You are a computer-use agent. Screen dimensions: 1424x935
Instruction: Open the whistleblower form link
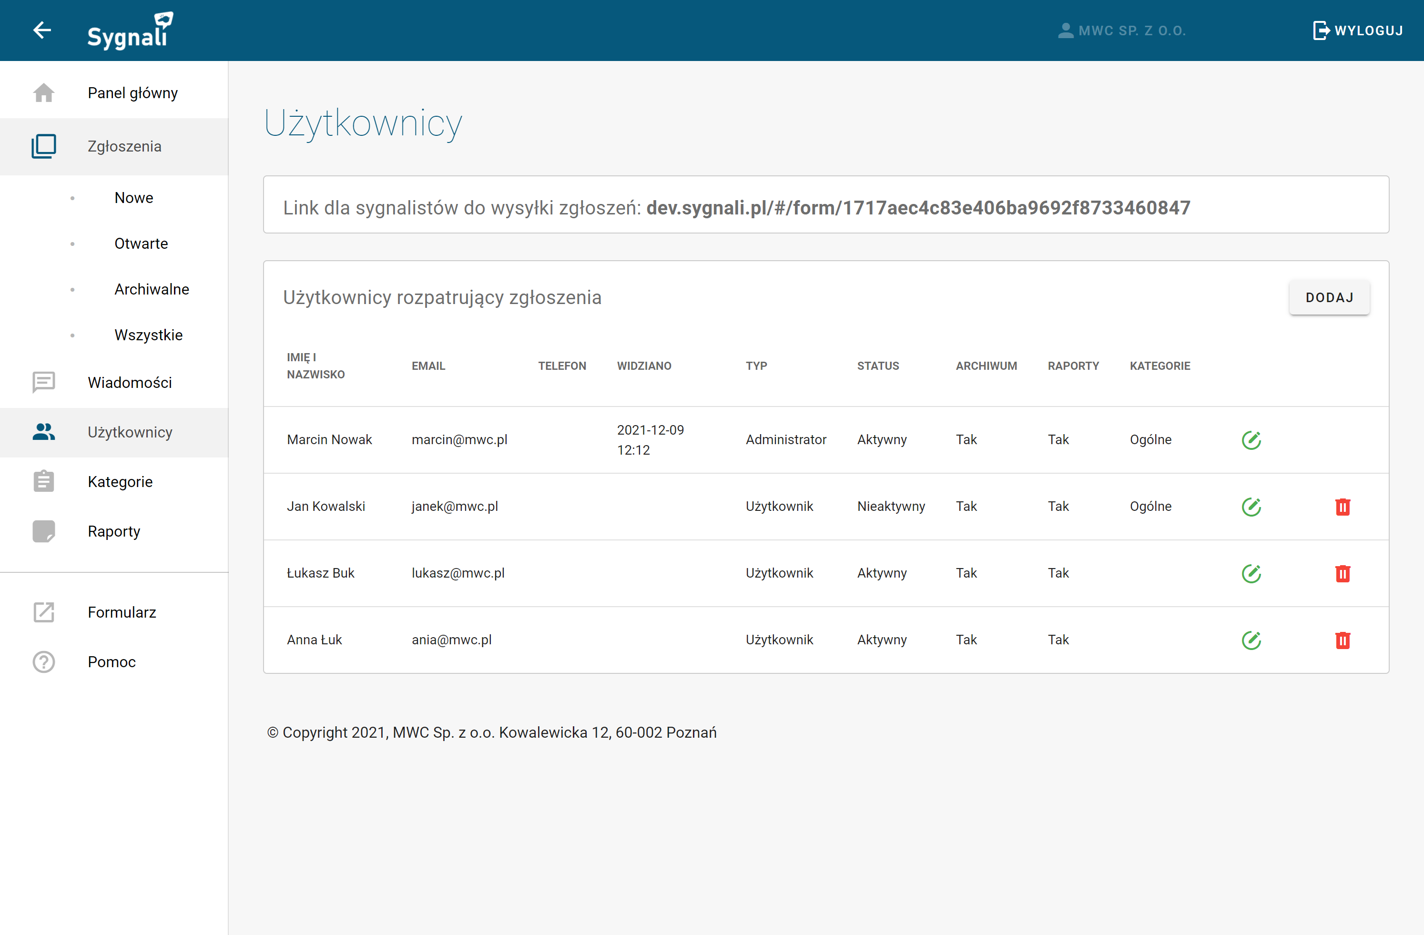[x=918, y=208]
